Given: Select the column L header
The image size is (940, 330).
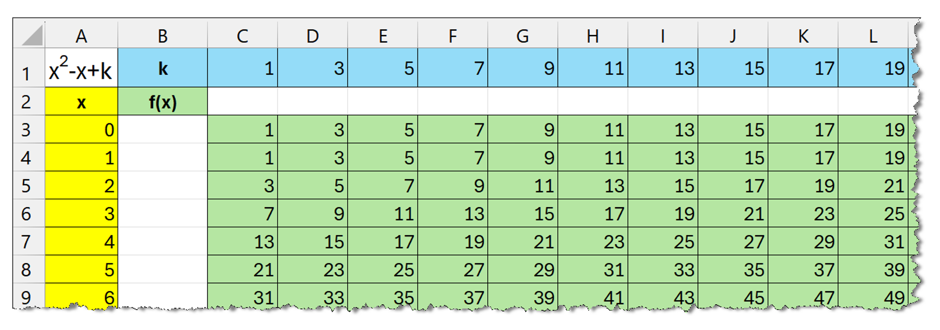Looking at the screenshot, I should pos(873,35).
